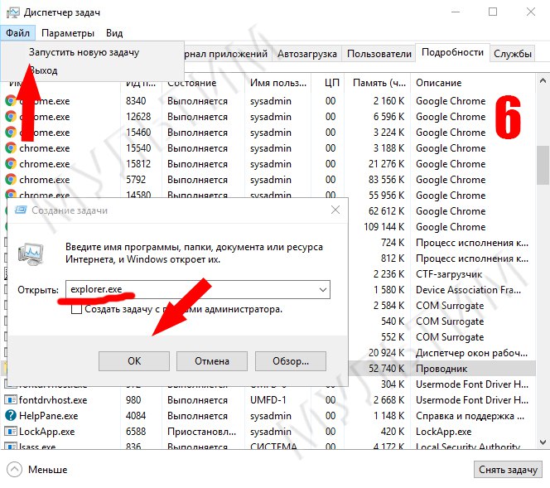Click the Снять задачу button

(x=508, y=470)
